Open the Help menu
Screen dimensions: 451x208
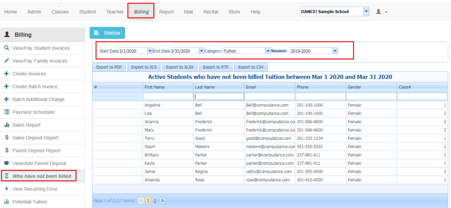coord(255,12)
